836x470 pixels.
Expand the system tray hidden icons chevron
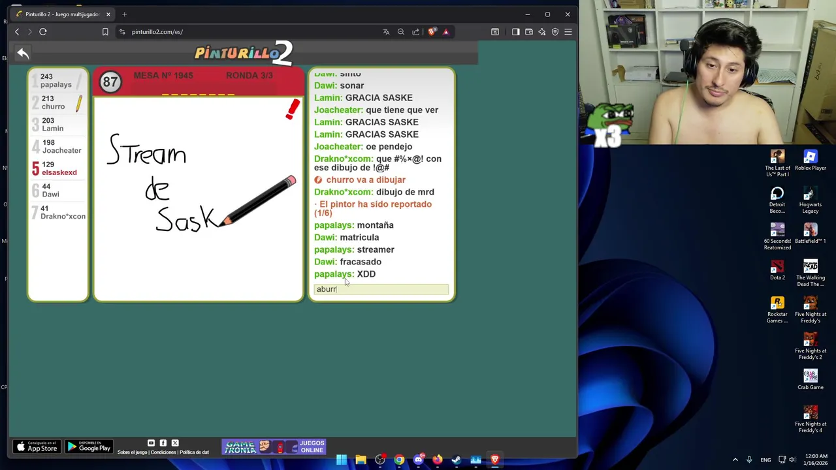[x=735, y=460]
